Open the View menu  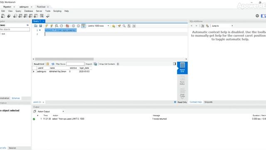click(10, 11)
